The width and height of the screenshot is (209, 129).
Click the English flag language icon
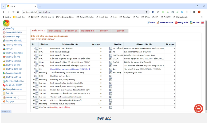203,23
